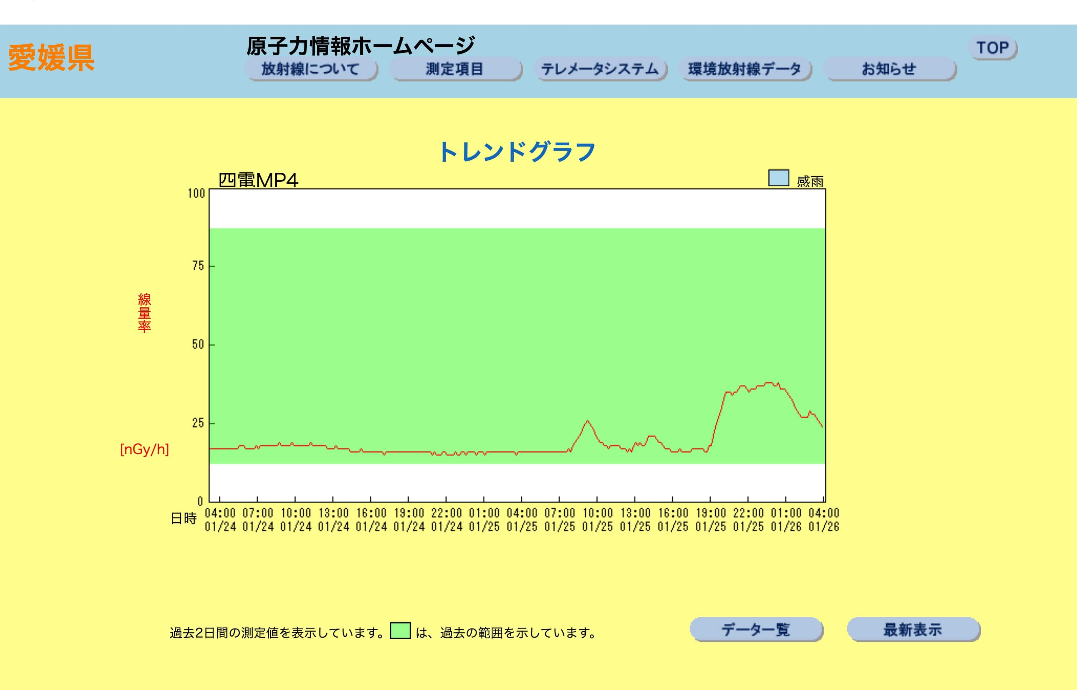Click the 13:00 01/24 time label
The height and width of the screenshot is (690, 1077).
[x=333, y=520]
